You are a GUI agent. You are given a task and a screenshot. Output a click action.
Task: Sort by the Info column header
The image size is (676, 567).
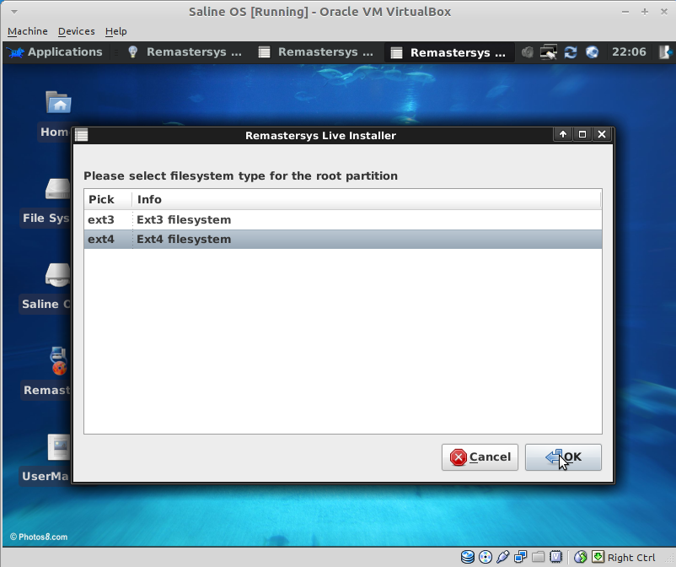click(367, 199)
